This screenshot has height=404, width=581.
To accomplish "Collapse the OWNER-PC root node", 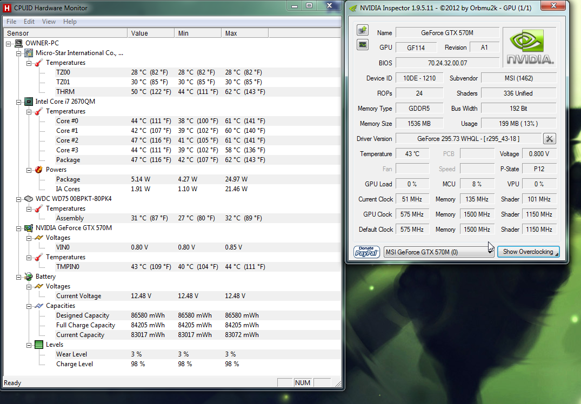I will tap(9, 44).
